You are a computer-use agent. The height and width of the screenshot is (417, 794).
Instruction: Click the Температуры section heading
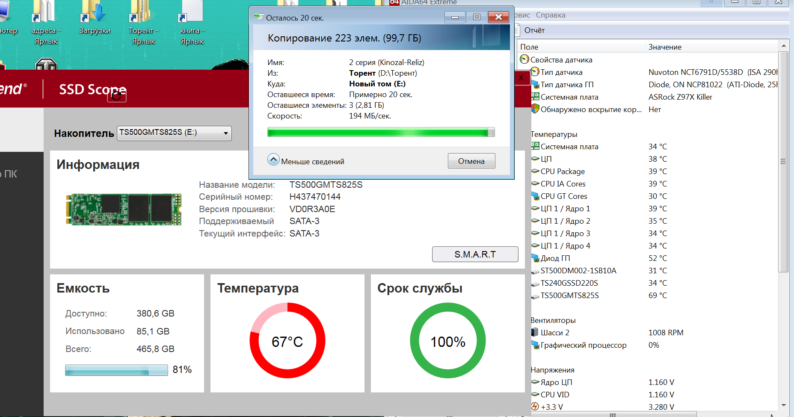554,134
